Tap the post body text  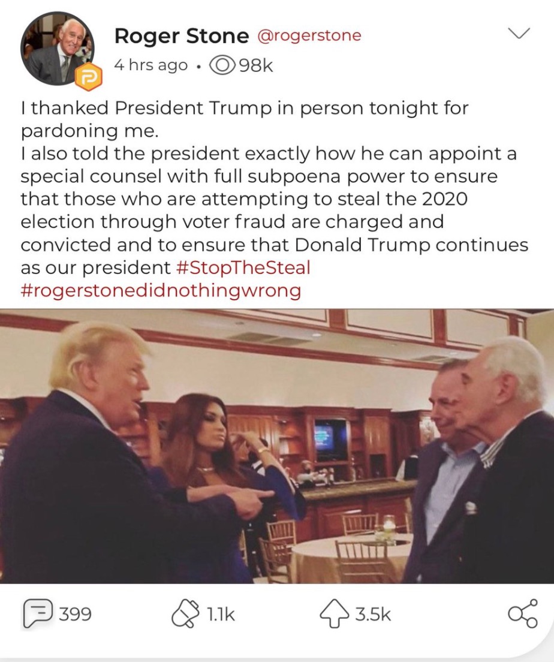point(275,198)
